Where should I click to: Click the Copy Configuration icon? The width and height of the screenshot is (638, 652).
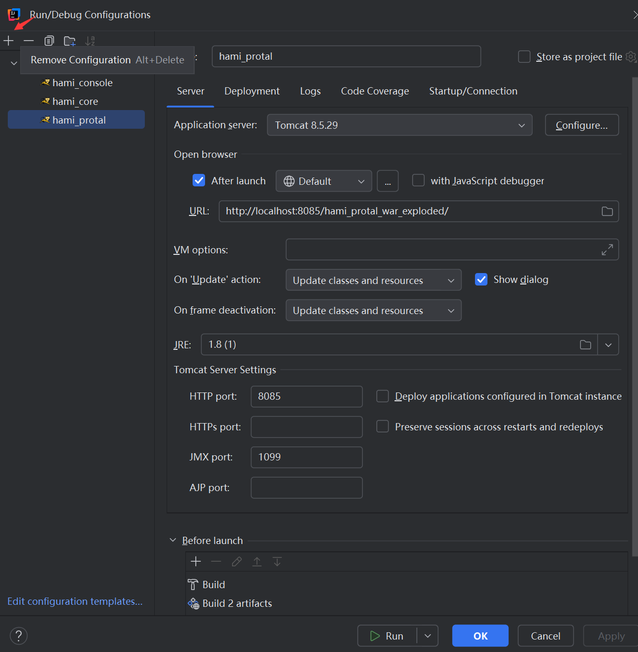click(x=49, y=40)
